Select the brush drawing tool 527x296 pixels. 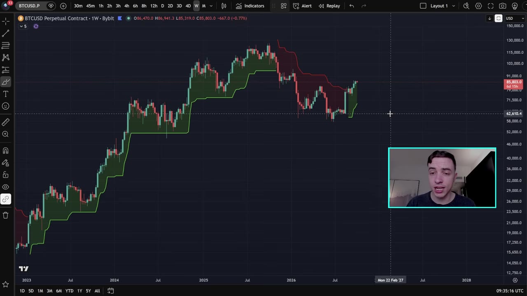tap(6, 82)
